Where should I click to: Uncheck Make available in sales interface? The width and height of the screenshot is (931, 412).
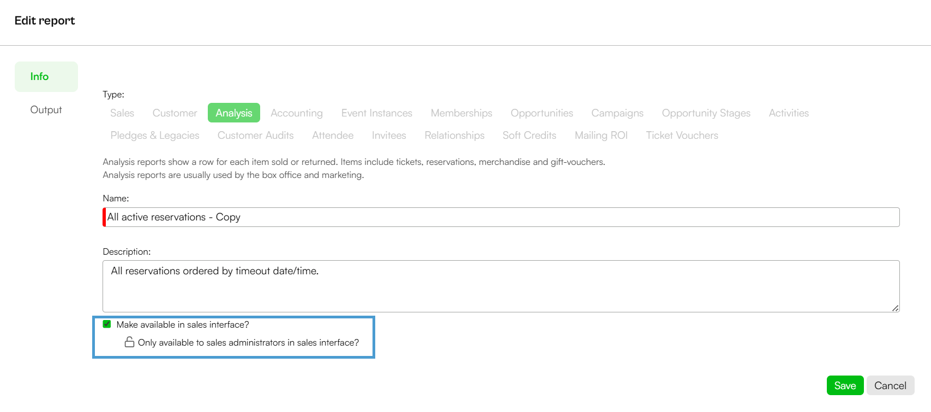point(107,324)
